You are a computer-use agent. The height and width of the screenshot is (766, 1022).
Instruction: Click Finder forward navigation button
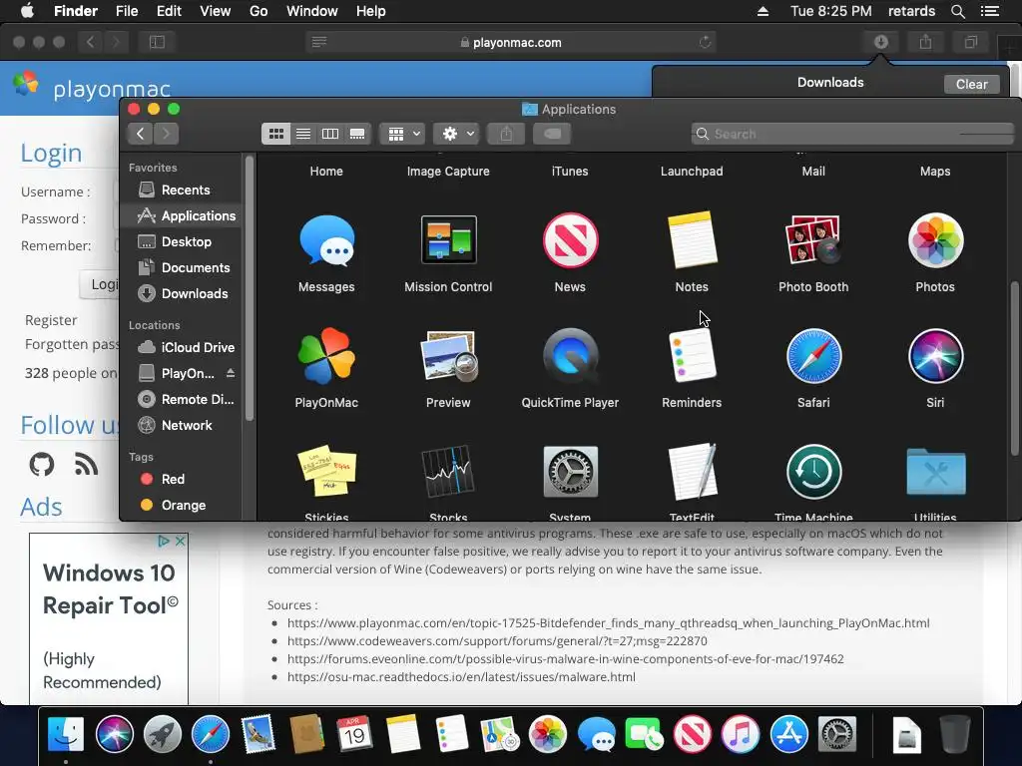pos(167,134)
